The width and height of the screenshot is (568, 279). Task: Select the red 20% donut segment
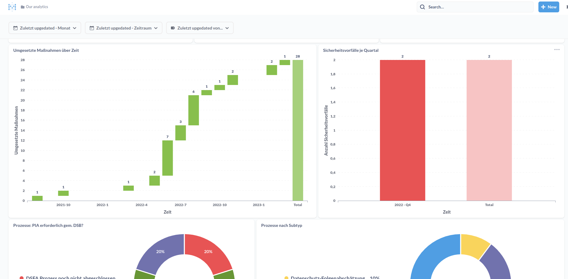point(208,252)
